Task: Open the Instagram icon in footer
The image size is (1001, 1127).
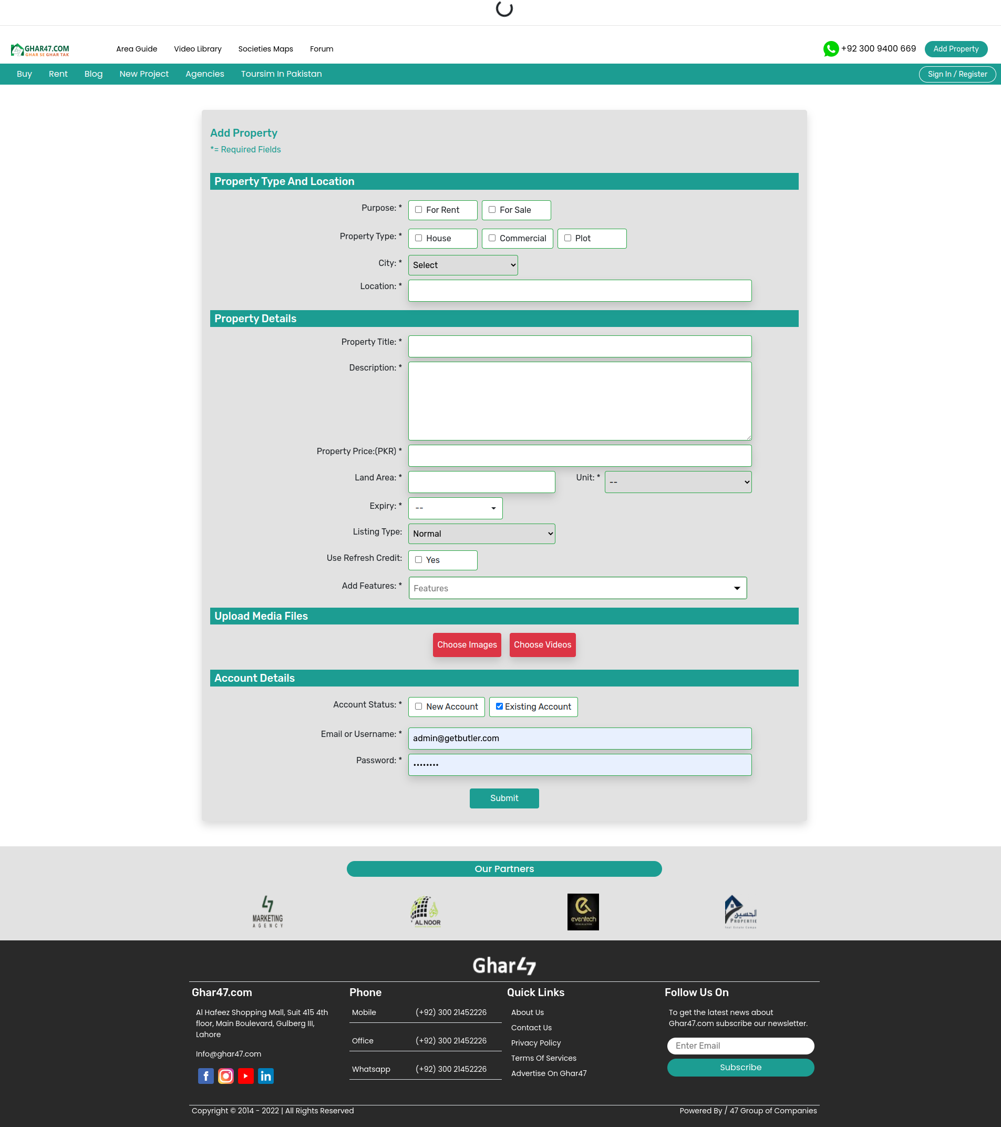Action: [x=225, y=1075]
